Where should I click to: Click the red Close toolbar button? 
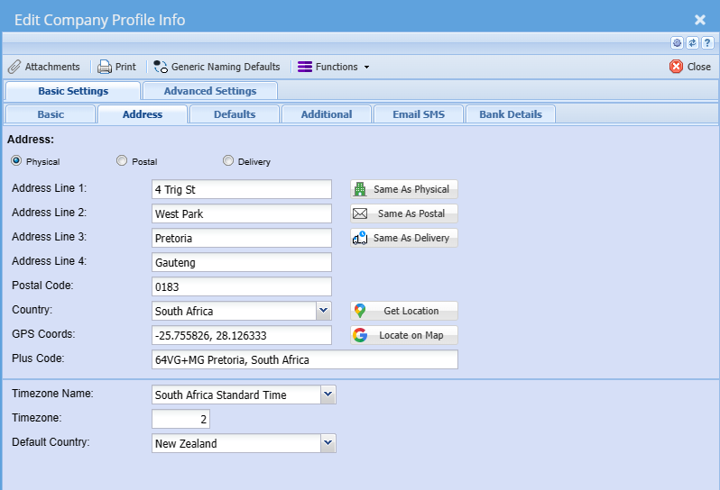pos(690,67)
